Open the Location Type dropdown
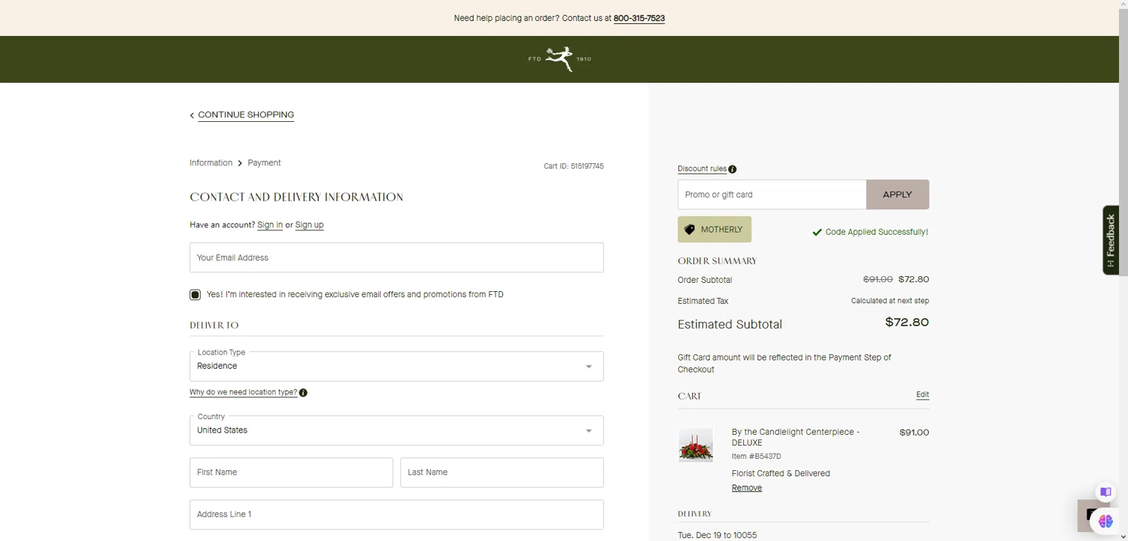1128x541 pixels. pyautogui.click(x=396, y=366)
